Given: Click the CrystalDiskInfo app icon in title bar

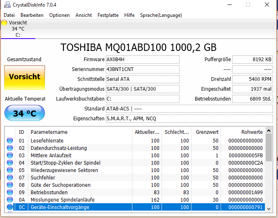Looking at the screenshot, I should tap(7, 5).
